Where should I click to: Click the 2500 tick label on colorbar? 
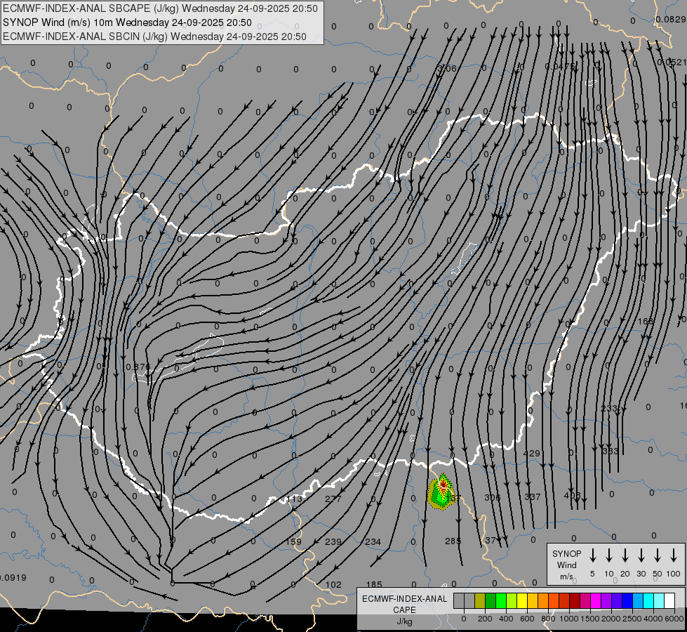coord(632,619)
